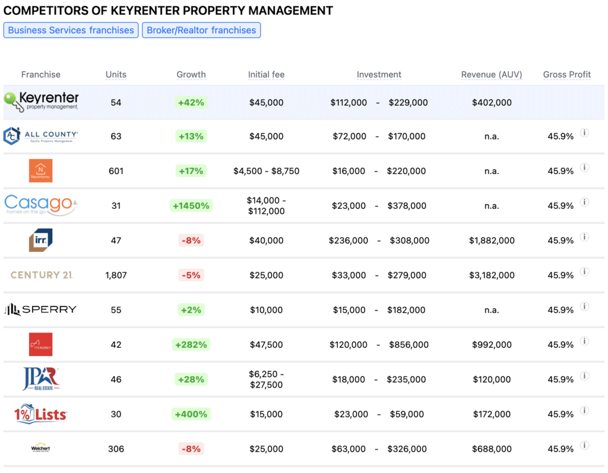The image size is (608, 473).
Task: Click the 1,807 units value
Action: point(116,275)
